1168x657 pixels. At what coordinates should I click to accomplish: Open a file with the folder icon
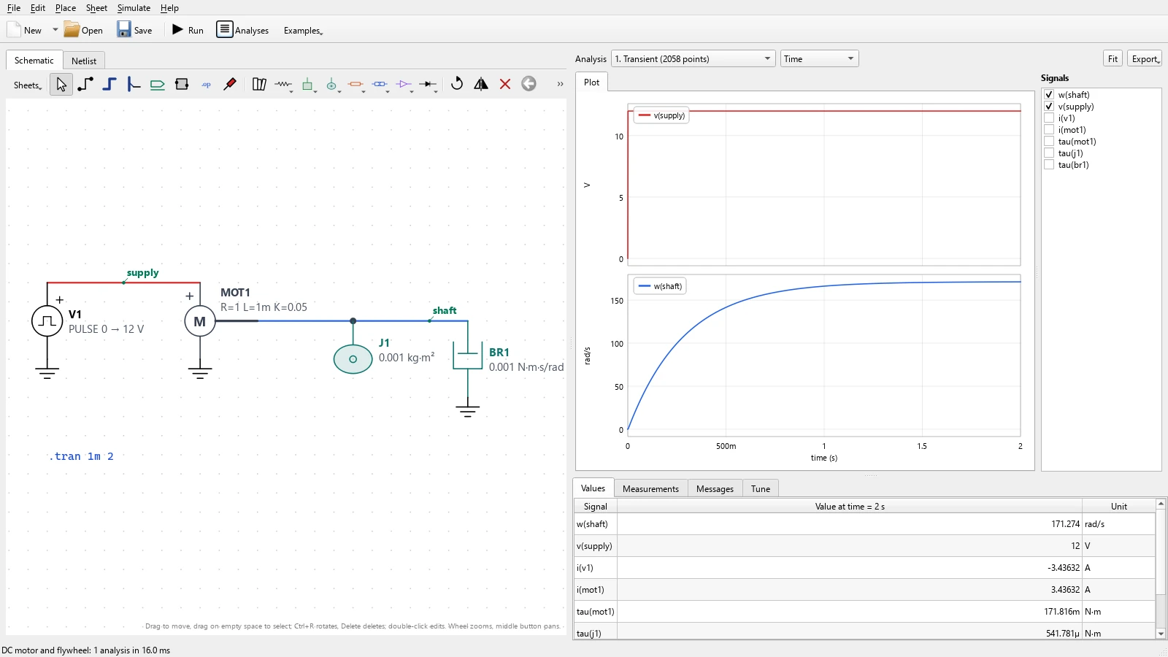pyautogui.click(x=83, y=30)
